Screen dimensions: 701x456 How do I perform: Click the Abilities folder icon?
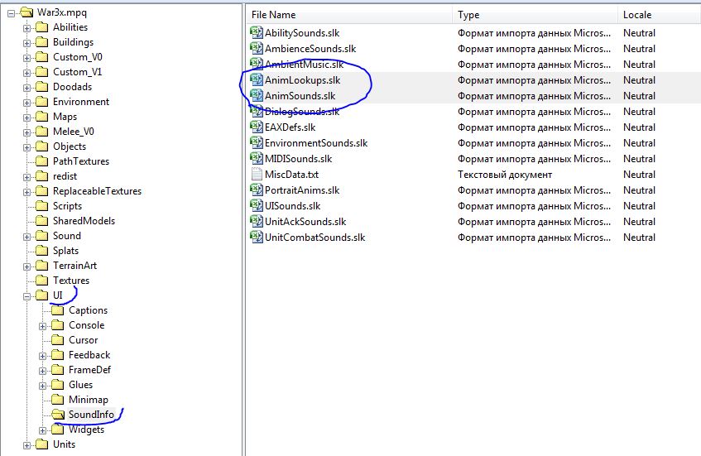pyautogui.click(x=41, y=27)
